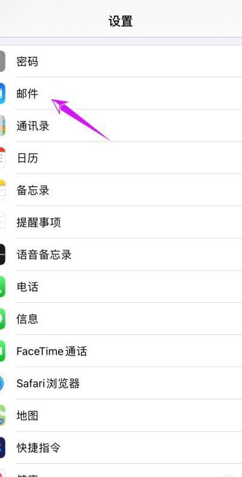242x477 pixels.
Task: Select Safari浏览器 settings entry
Action: point(121,383)
